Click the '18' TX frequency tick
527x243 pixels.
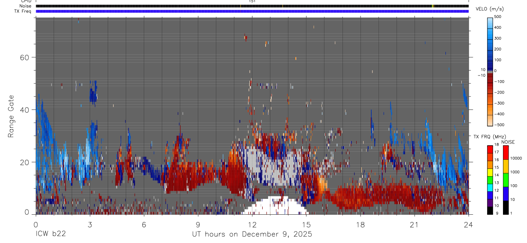point(497,144)
